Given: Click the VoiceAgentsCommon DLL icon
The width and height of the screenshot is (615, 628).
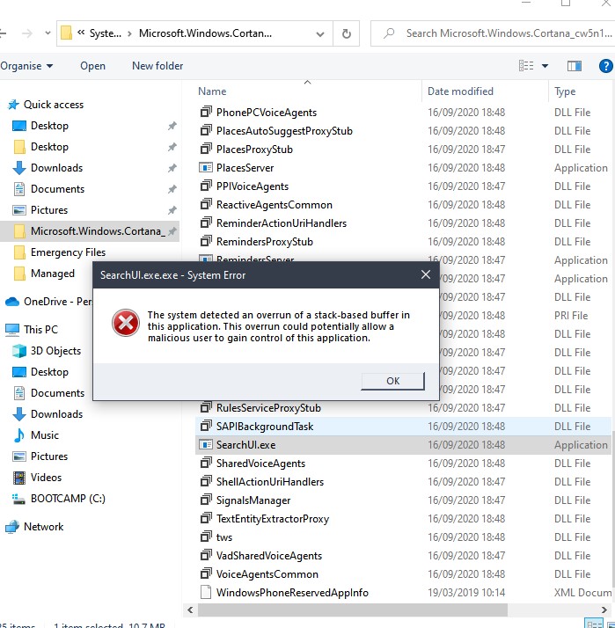Looking at the screenshot, I should pyautogui.click(x=206, y=573).
